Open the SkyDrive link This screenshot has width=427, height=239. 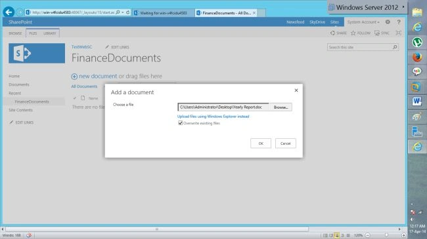[317, 22]
